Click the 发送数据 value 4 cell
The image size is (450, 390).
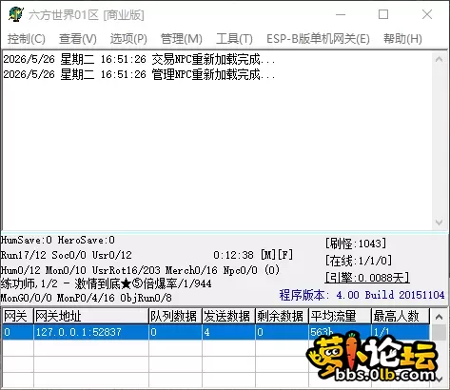228,332
